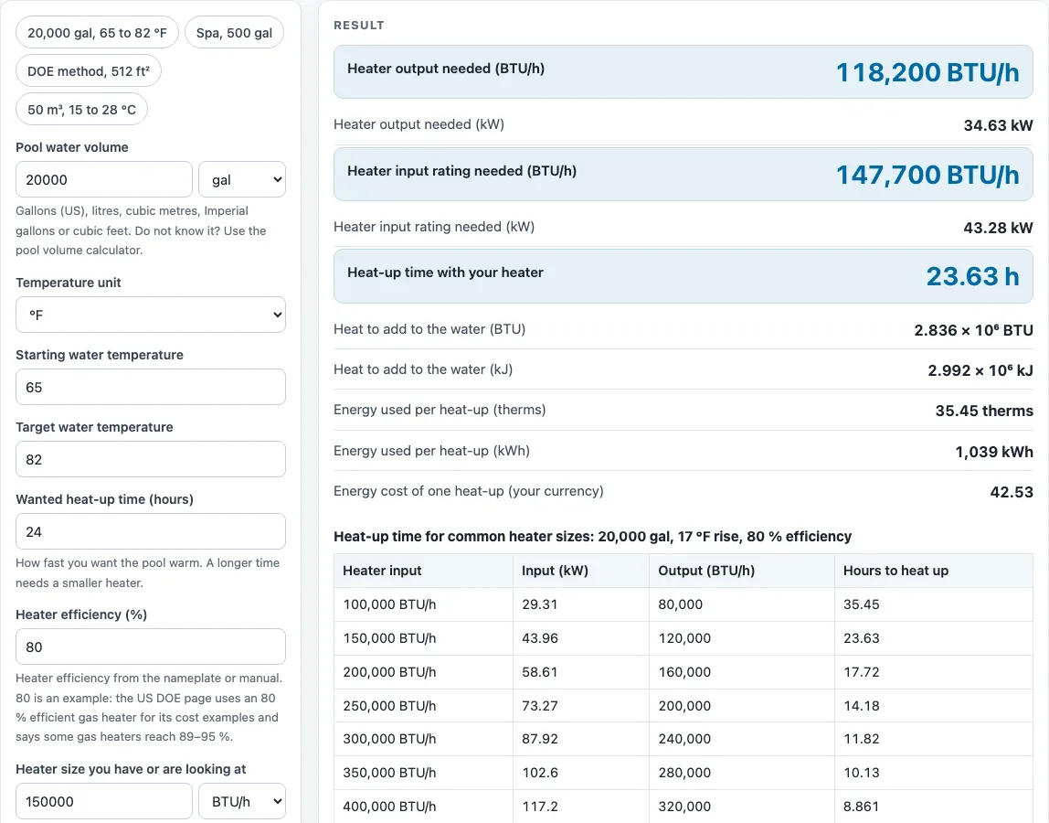Select the 400,000 BTU/h table row label
Viewport: 1049px width, 823px height.
pos(389,807)
